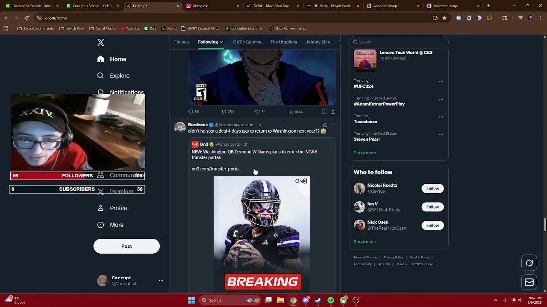Open Discord Commands bookmark folder

pos(35,29)
